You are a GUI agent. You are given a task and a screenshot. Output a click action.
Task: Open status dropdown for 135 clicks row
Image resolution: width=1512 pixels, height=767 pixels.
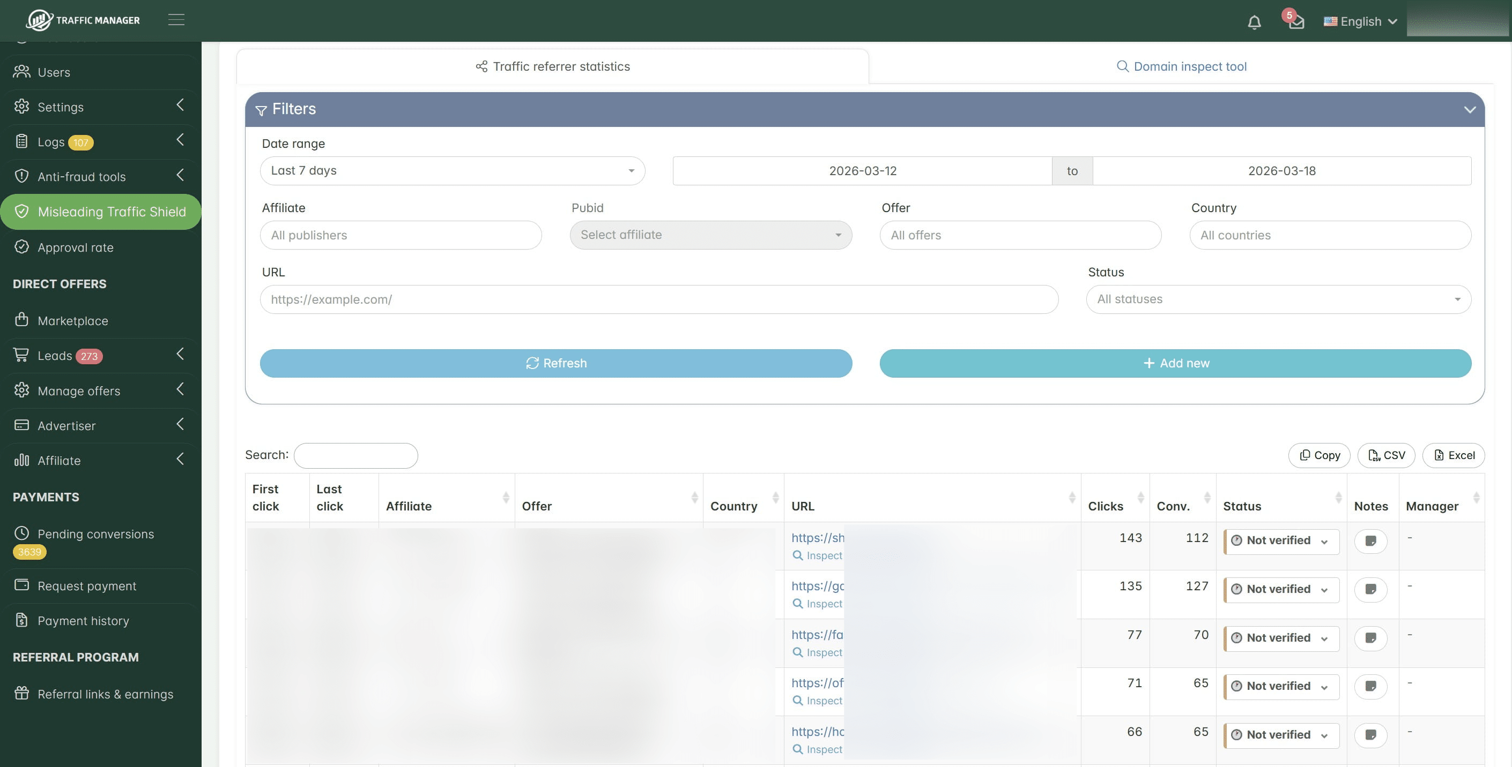pos(1281,590)
